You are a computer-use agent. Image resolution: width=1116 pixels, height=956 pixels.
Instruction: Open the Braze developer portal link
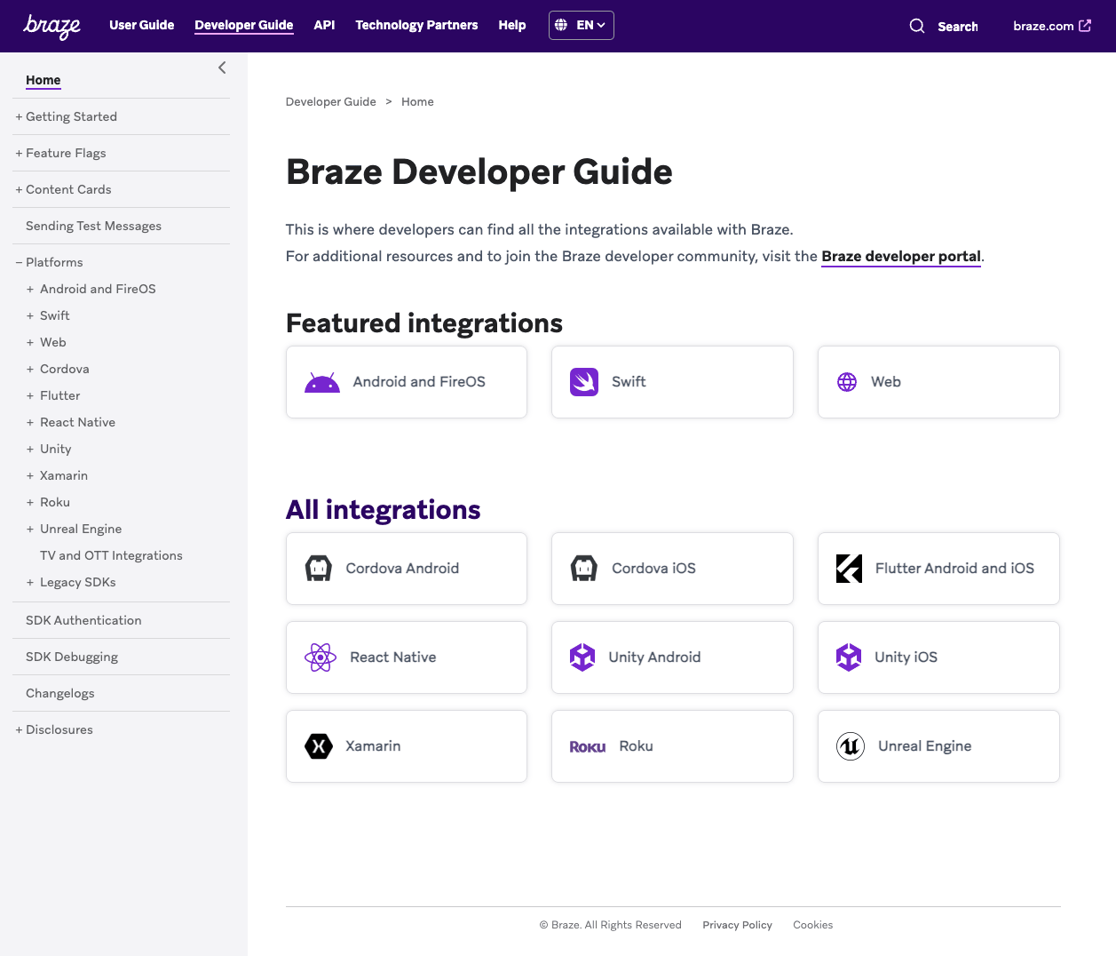(x=901, y=256)
